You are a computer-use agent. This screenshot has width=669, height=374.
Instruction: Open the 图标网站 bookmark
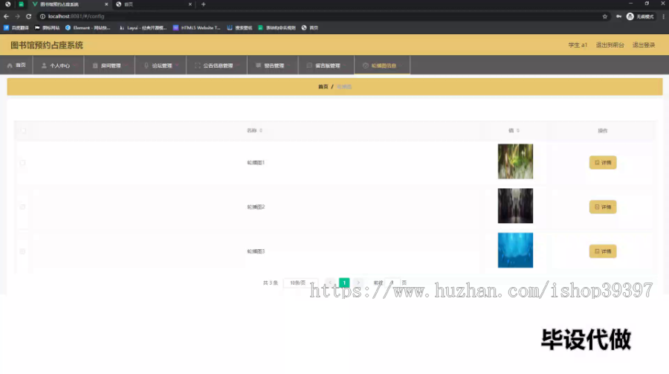click(x=48, y=28)
